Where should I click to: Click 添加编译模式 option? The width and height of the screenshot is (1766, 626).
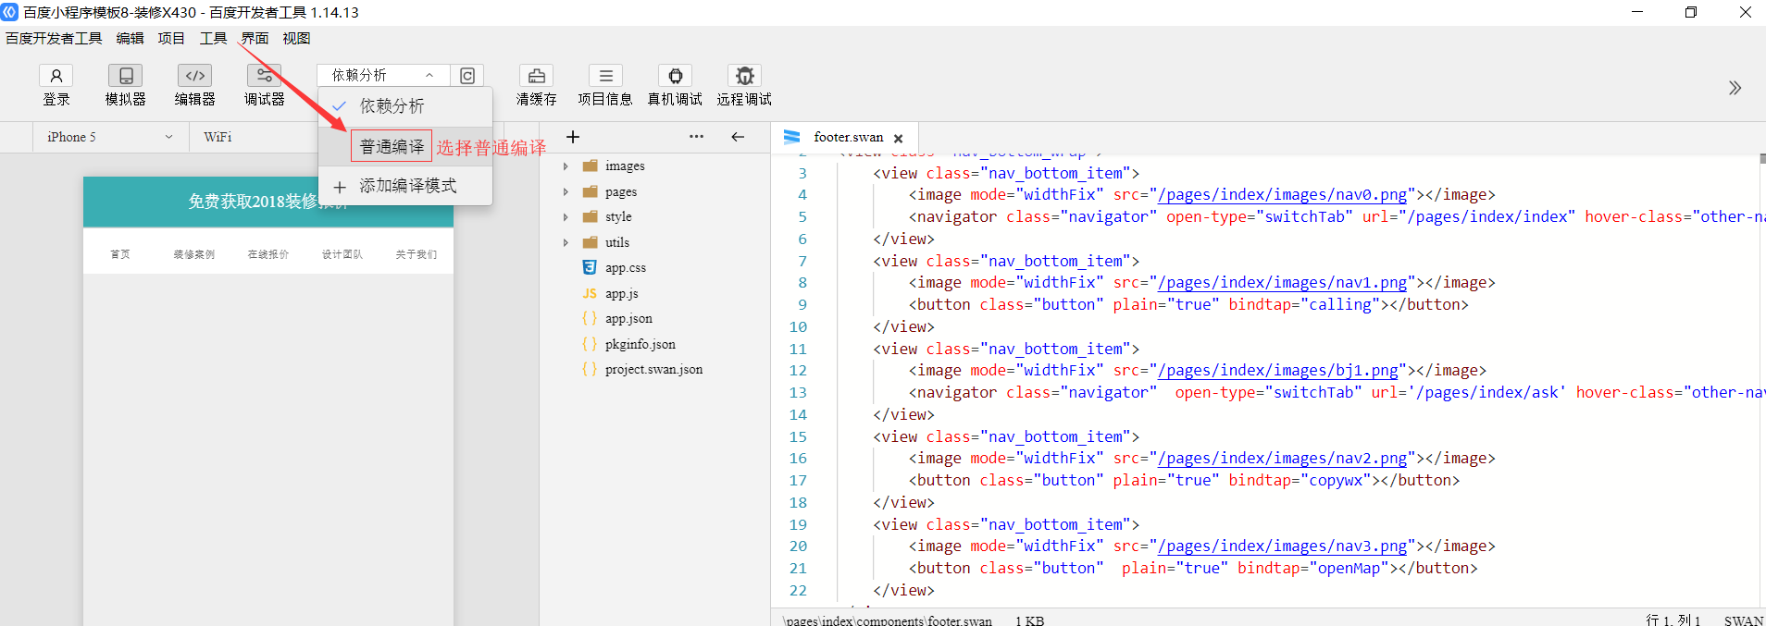point(407,186)
